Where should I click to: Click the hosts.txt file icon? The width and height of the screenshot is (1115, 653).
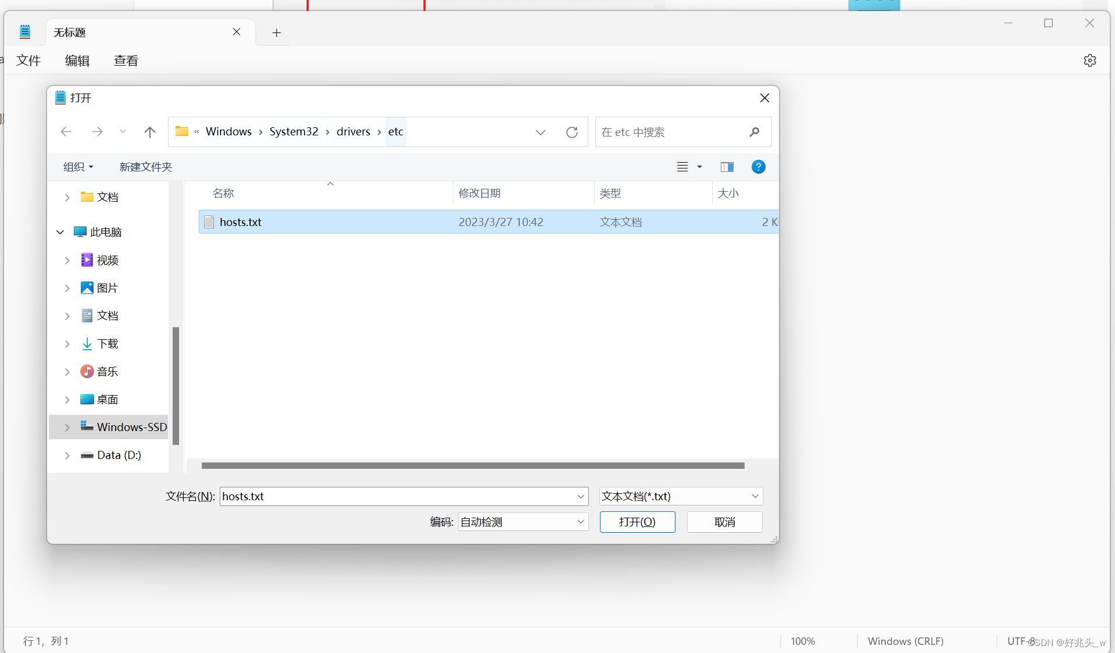pyautogui.click(x=209, y=222)
